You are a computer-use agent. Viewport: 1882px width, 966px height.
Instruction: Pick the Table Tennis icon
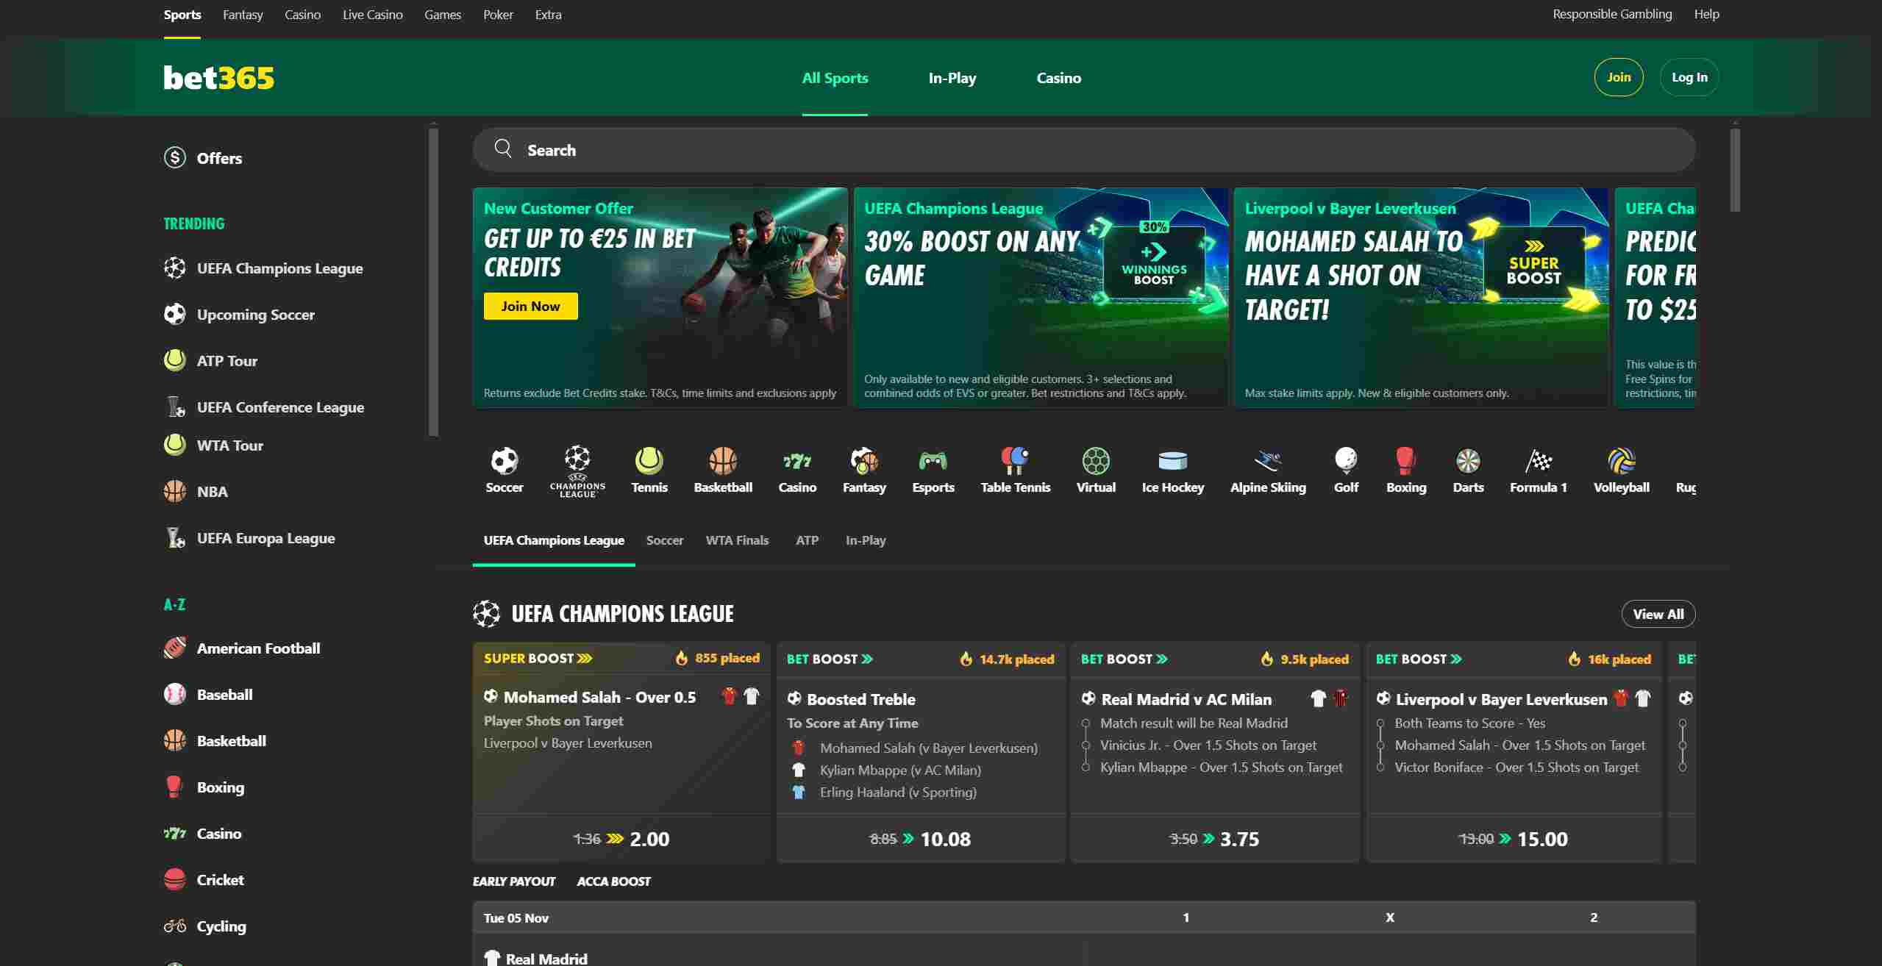tap(1016, 471)
